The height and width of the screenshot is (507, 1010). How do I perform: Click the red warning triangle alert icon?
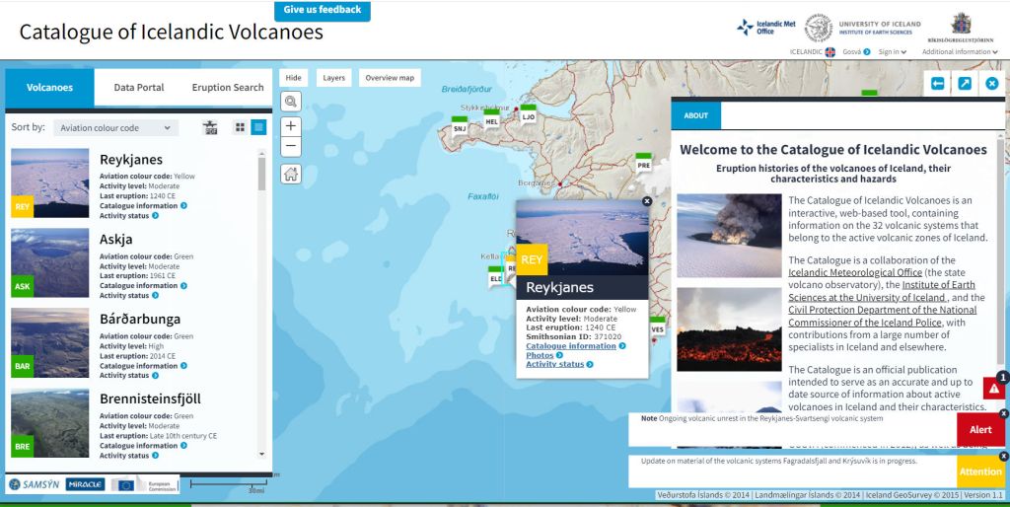[x=993, y=389]
